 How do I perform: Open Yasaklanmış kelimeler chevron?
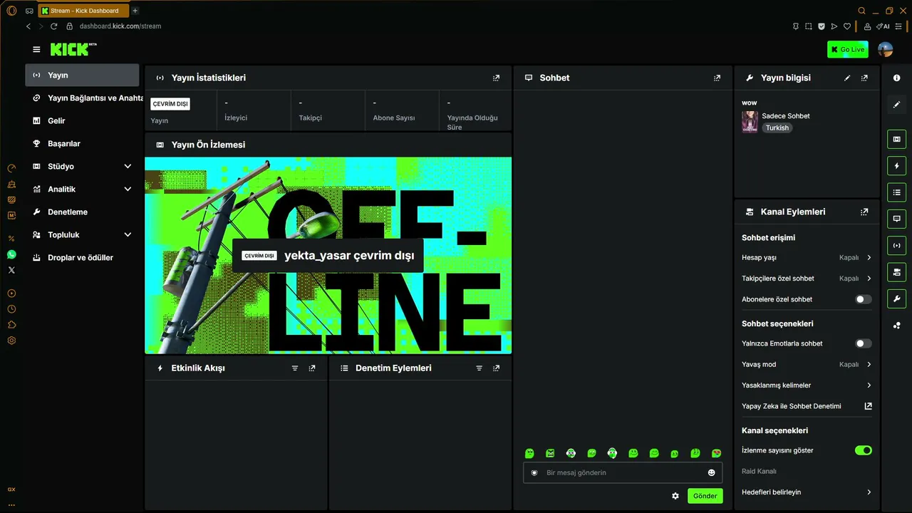coord(869,385)
